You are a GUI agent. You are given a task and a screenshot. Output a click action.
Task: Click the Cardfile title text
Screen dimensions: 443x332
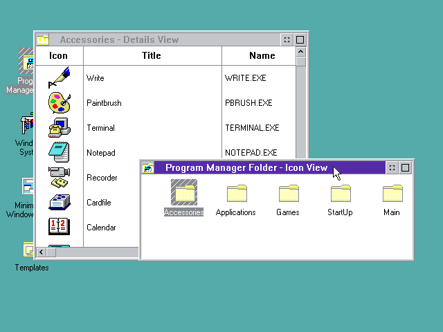[98, 203]
